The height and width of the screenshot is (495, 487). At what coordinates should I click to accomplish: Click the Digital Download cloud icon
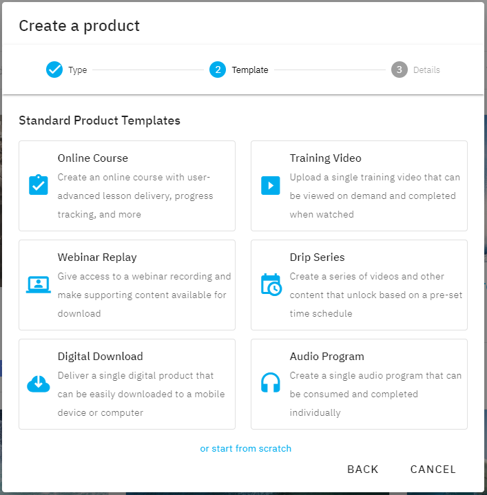click(x=38, y=383)
